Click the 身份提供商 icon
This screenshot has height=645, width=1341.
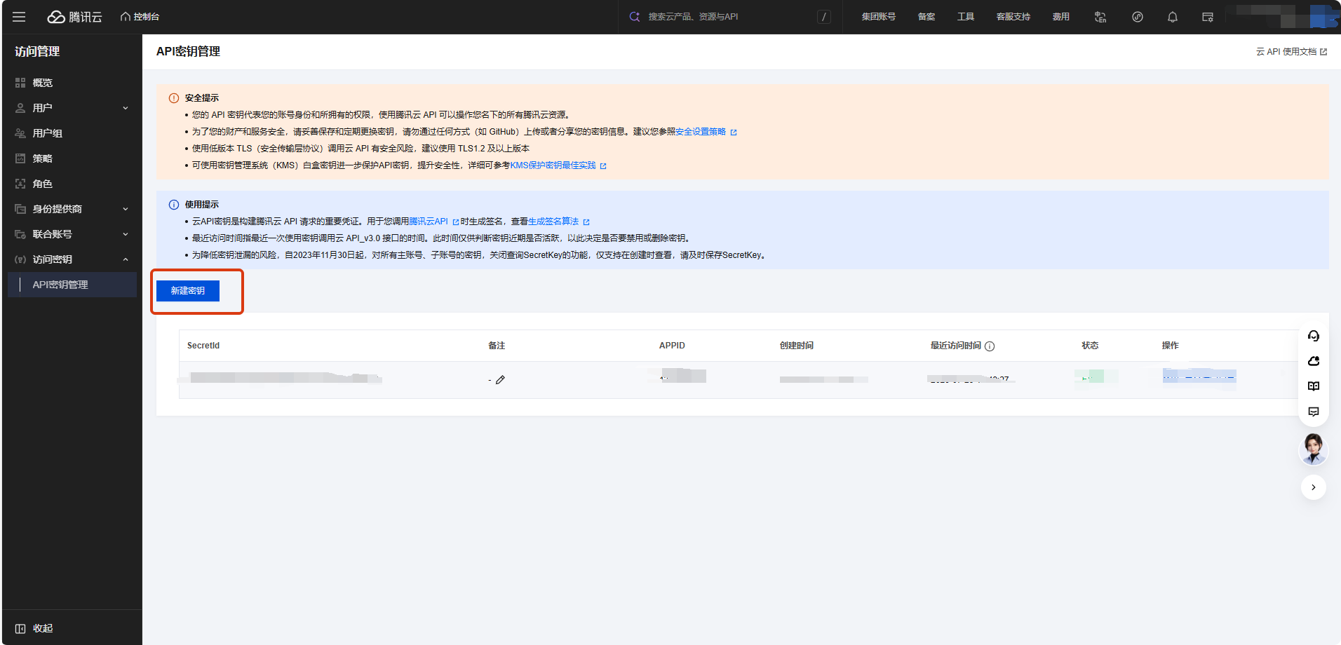coord(20,209)
